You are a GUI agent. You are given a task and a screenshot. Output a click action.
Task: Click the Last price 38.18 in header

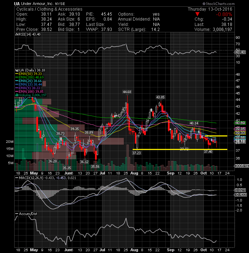click(227, 25)
